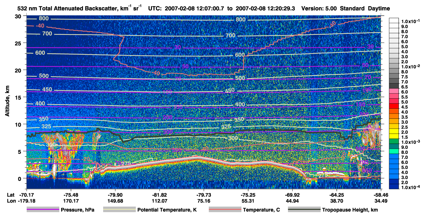Screen dimensions: 423x217
Task: Click latitude value -79.90
Action: tap(115, 195)
